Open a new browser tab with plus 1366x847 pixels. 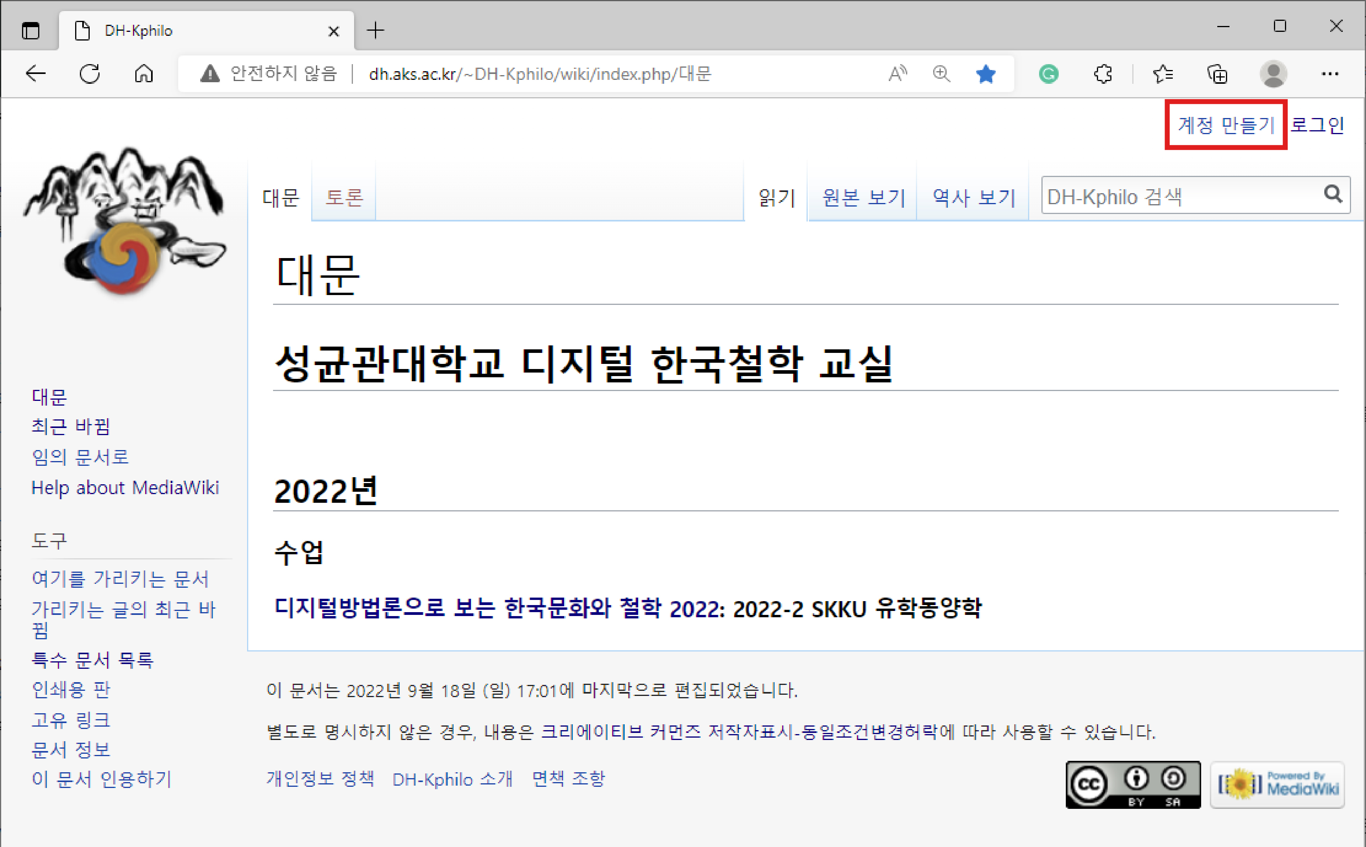[375, 30]
